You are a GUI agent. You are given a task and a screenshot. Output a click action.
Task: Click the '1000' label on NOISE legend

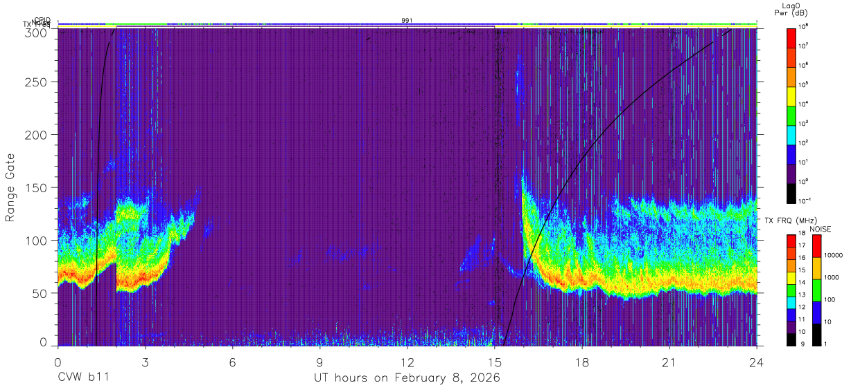click(832, 278)
